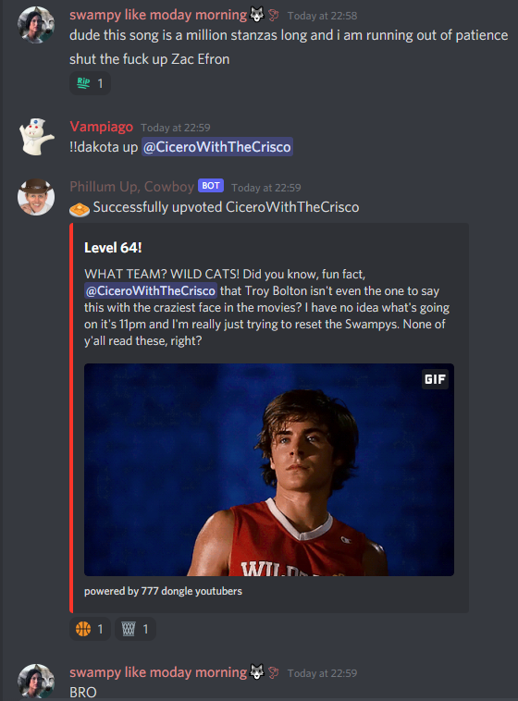
Task: Click the GIF badge on the image
Action: [x=435, y=379]
